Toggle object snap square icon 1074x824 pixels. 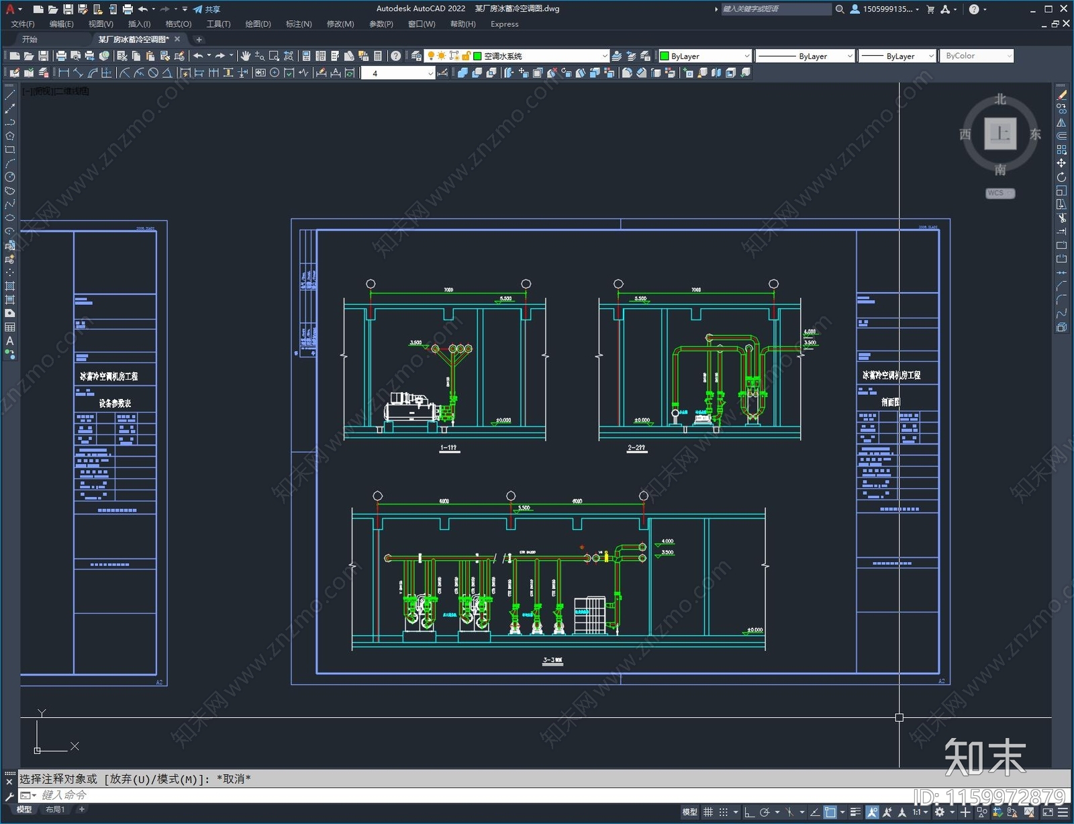point(830,812)
